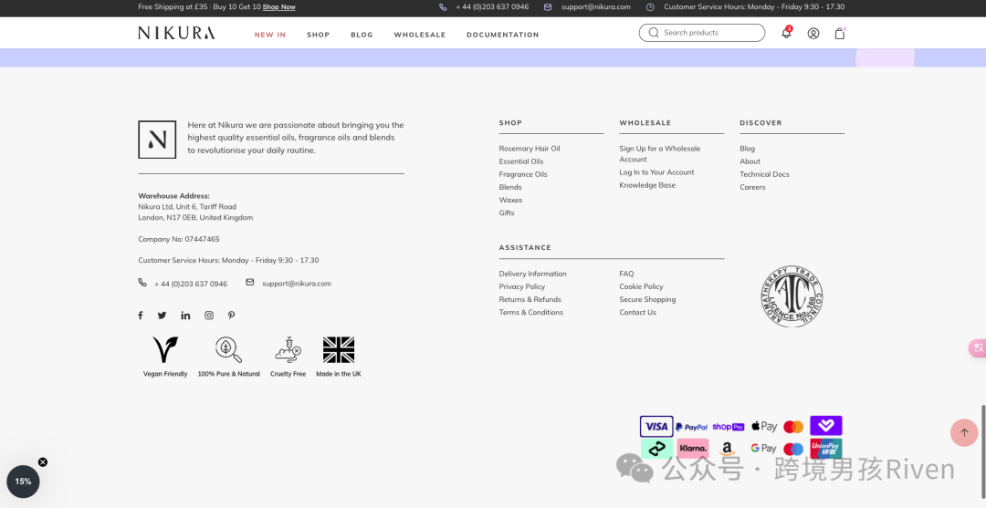Open the Contact Us link
The width and height of the screenshot is (986, 508).
click(x=637, y=312)
